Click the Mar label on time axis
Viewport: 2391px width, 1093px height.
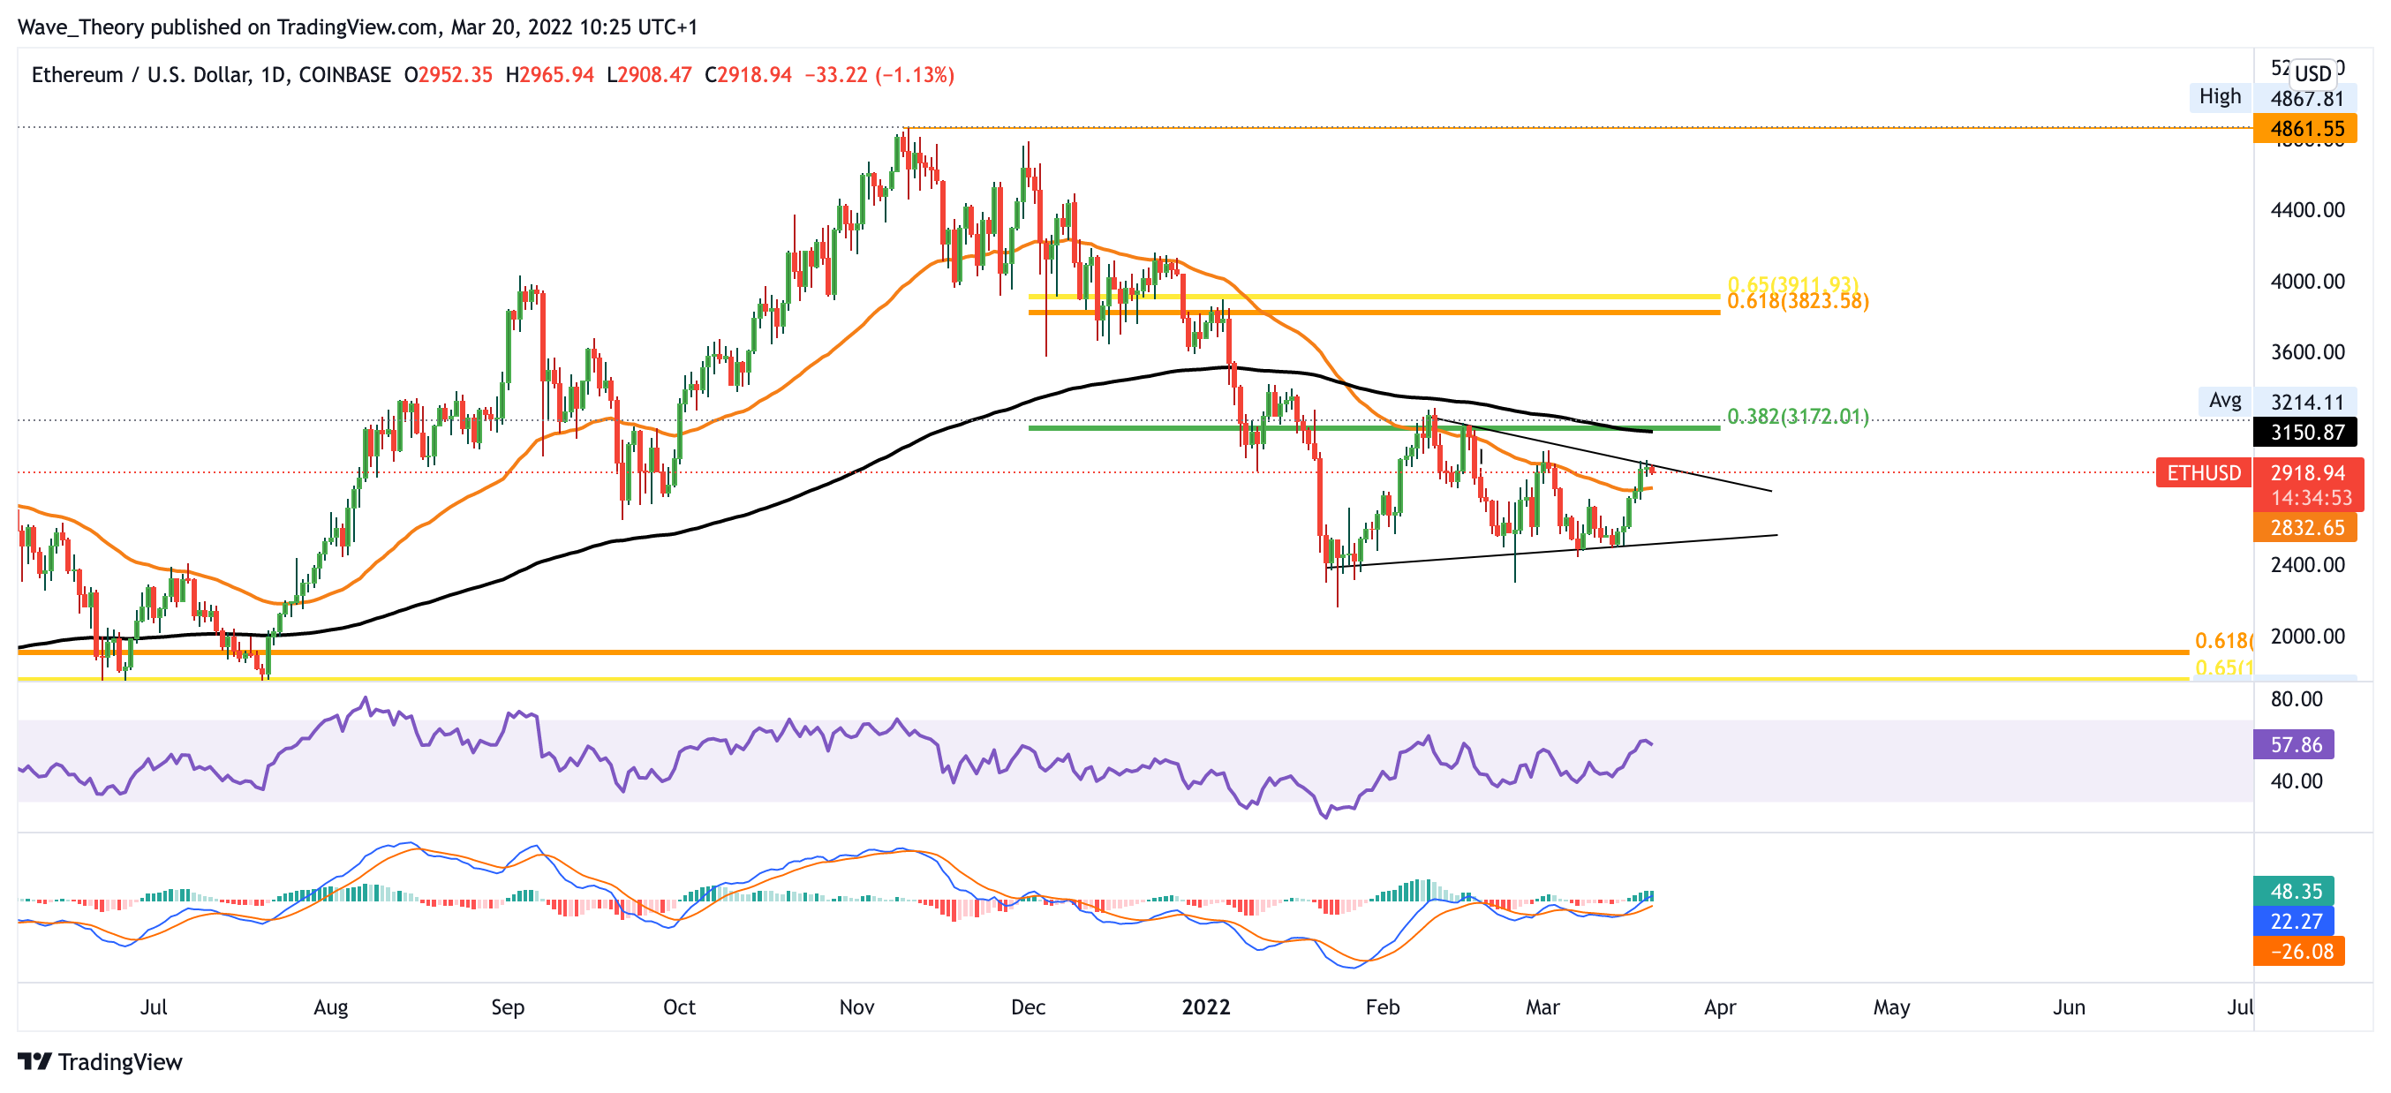point(1542,1006)
